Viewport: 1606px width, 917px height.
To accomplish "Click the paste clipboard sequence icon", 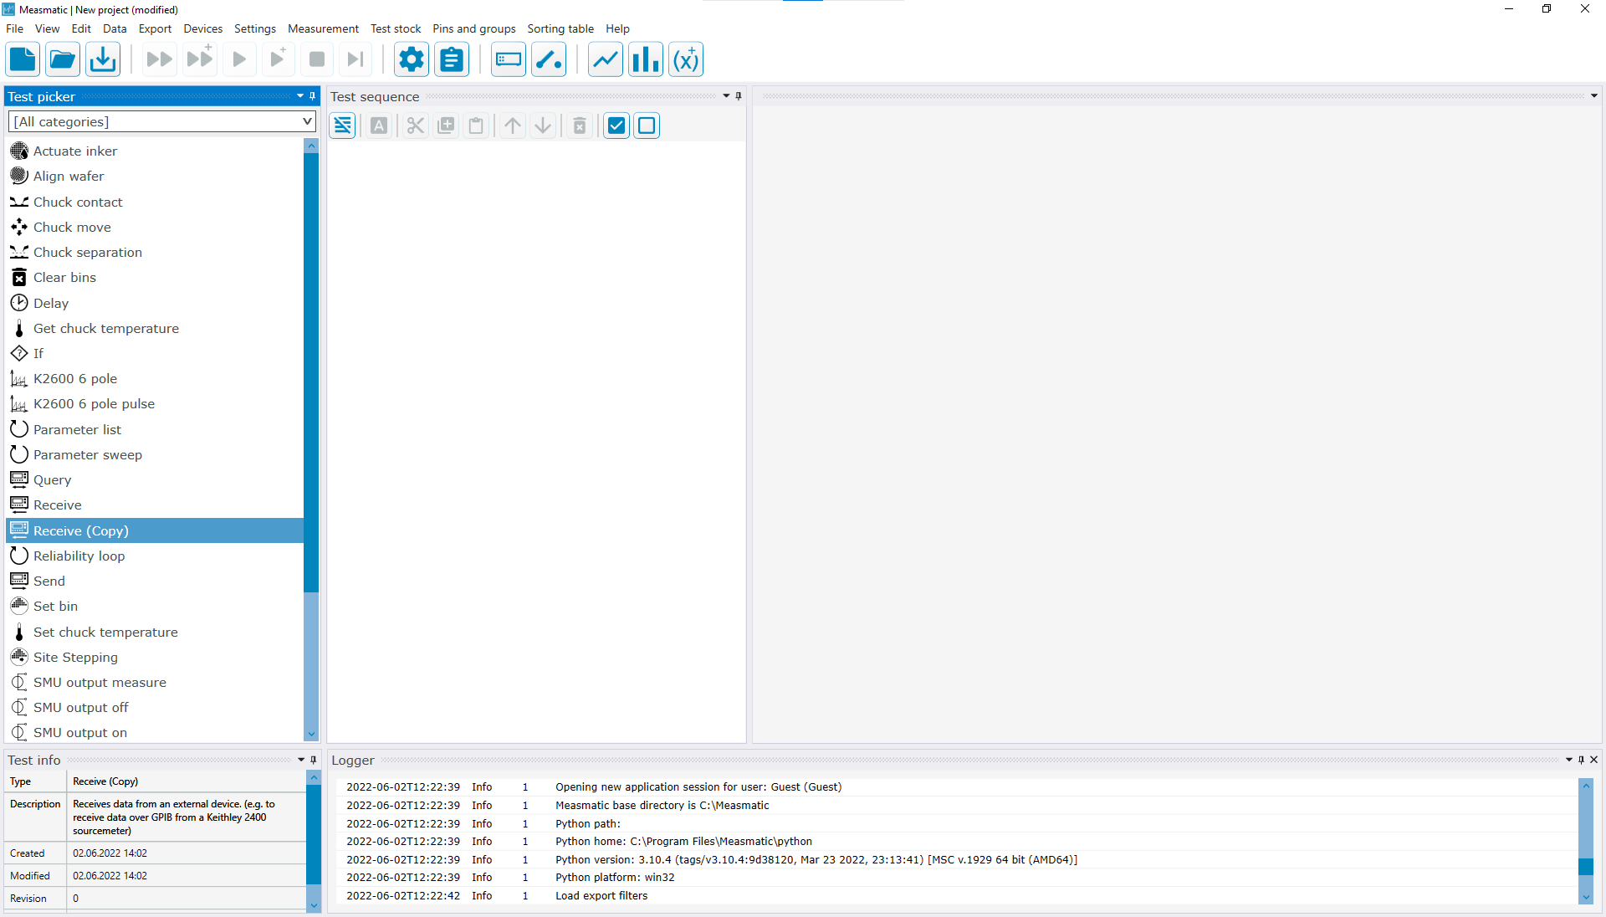I will point(476,126).
